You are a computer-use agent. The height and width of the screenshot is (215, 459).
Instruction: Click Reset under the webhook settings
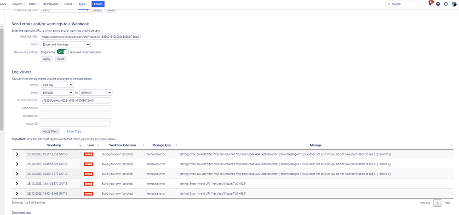click(61, 59)
